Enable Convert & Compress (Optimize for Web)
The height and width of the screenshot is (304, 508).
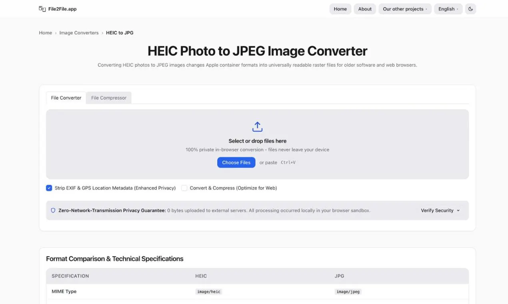[x=184, y=188]
